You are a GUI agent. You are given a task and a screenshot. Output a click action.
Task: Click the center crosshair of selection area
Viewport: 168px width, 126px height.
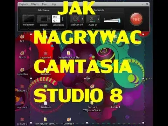(87, 78)
